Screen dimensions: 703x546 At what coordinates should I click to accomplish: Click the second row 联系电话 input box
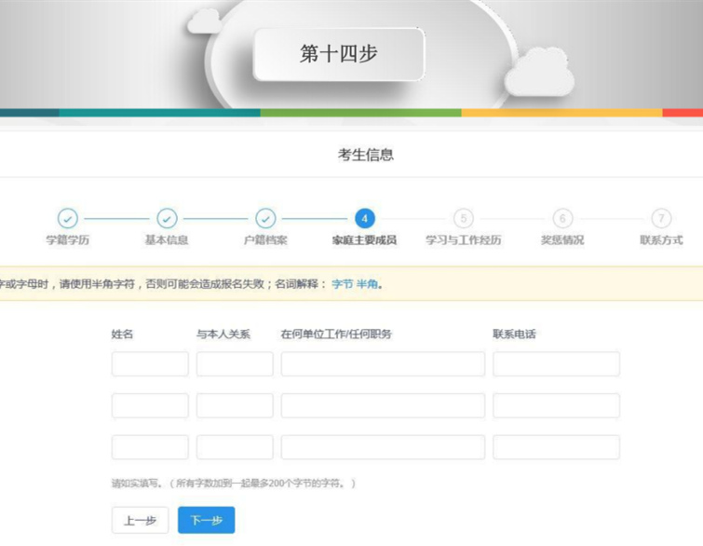(x=556, y=405)
